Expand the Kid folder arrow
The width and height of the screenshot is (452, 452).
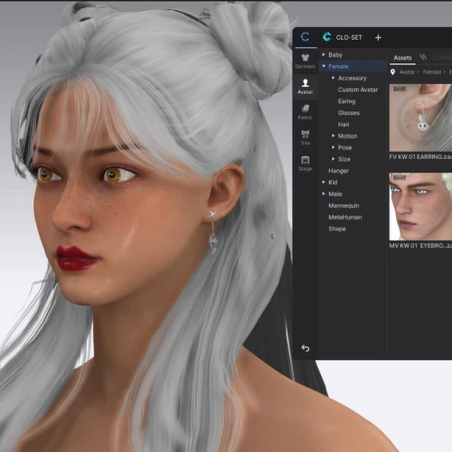coord(324,182)
